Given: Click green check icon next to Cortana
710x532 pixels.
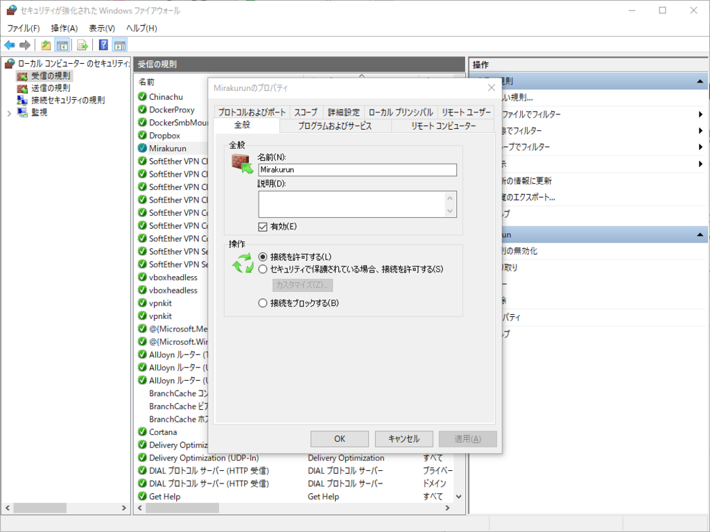Looking at the screenshot, I should pos(142,432).
